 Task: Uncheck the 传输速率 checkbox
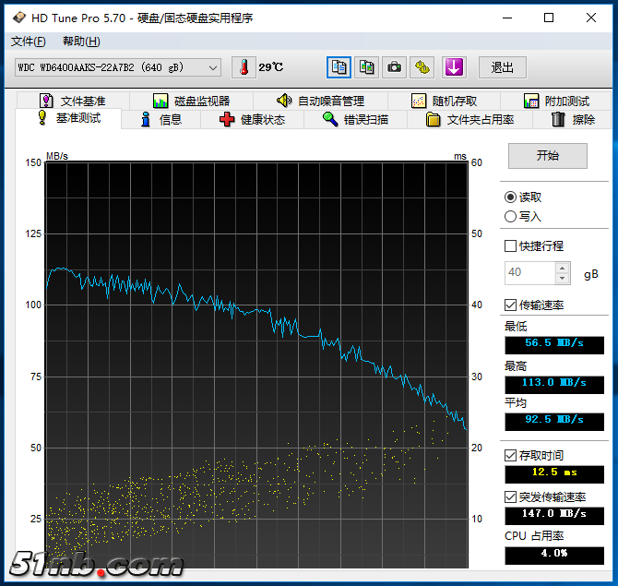point(511,305)
